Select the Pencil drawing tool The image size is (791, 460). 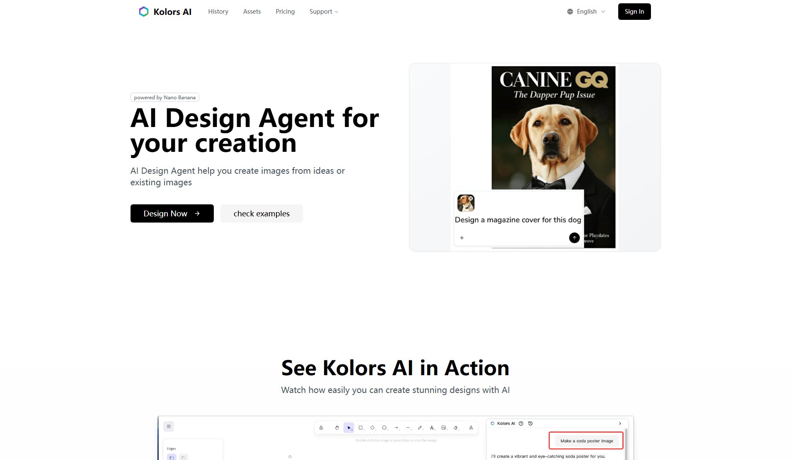click(420, 428)
